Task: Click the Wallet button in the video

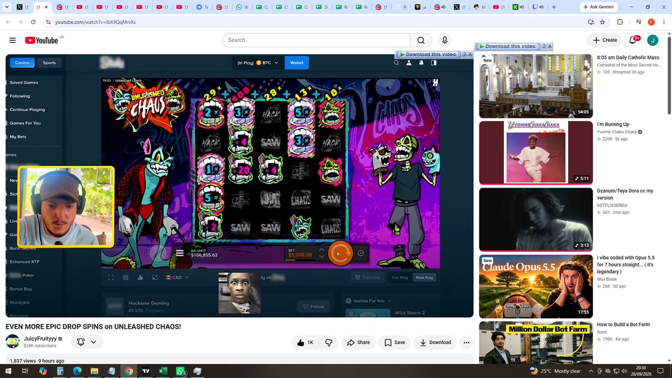Action: click(x=297, y=63)
